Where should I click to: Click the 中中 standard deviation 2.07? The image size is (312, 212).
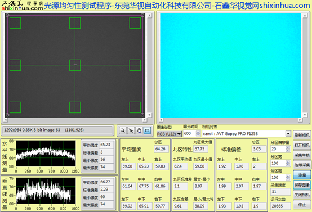(242, 186)
